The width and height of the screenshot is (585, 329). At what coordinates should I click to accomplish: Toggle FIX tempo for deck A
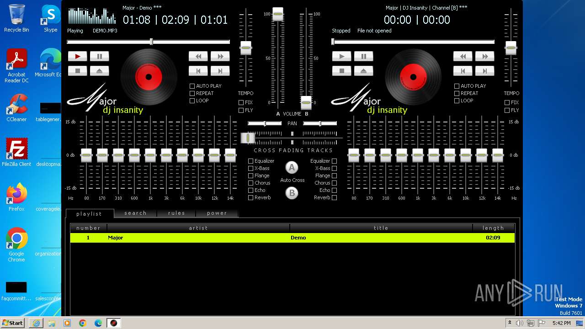click(241, 102)
